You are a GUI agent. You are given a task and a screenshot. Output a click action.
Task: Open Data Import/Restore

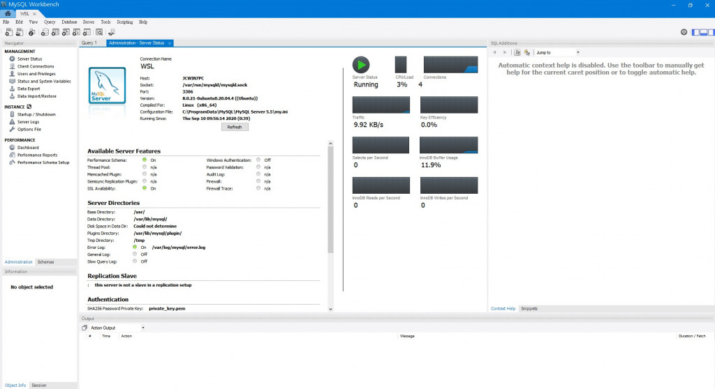[x=36, y=96]
